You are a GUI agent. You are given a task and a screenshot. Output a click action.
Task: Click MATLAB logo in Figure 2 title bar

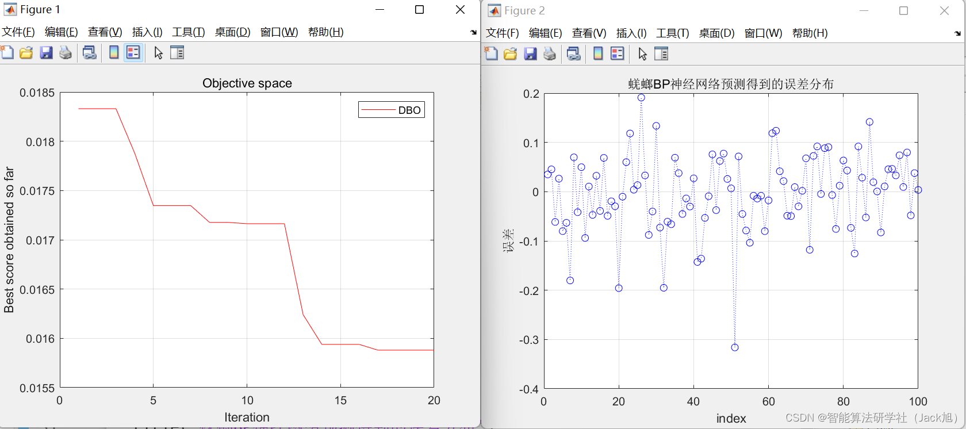pos(494,10)
